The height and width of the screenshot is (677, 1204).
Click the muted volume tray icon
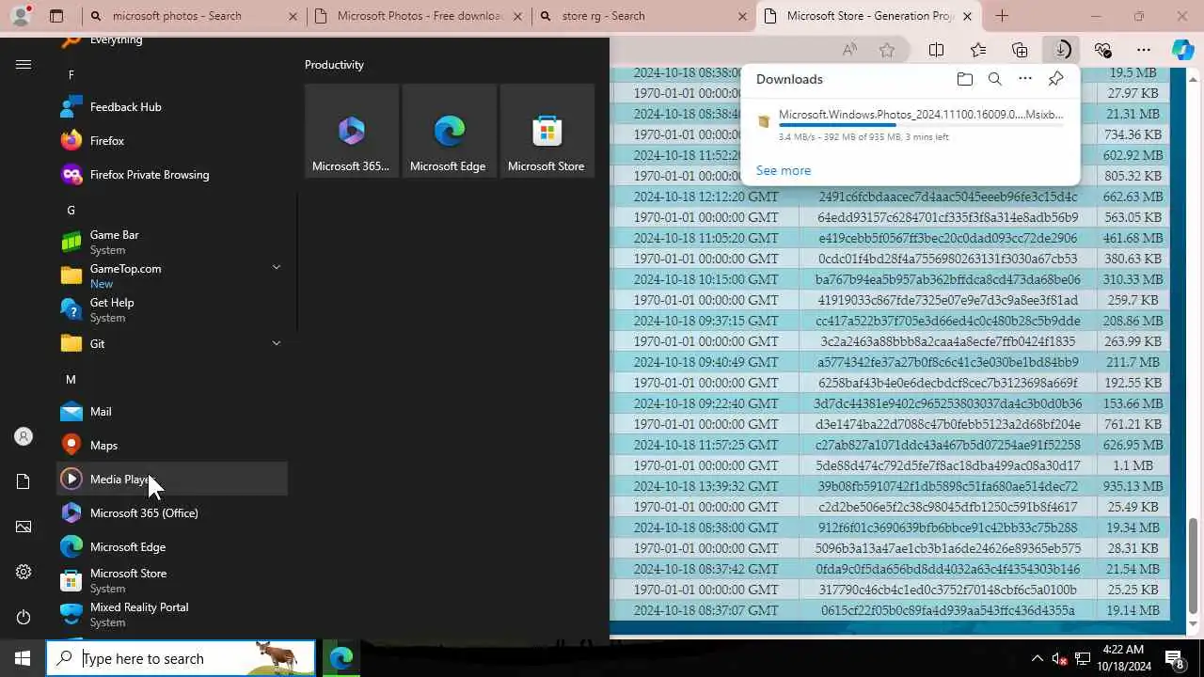[x=1059, y=658]
